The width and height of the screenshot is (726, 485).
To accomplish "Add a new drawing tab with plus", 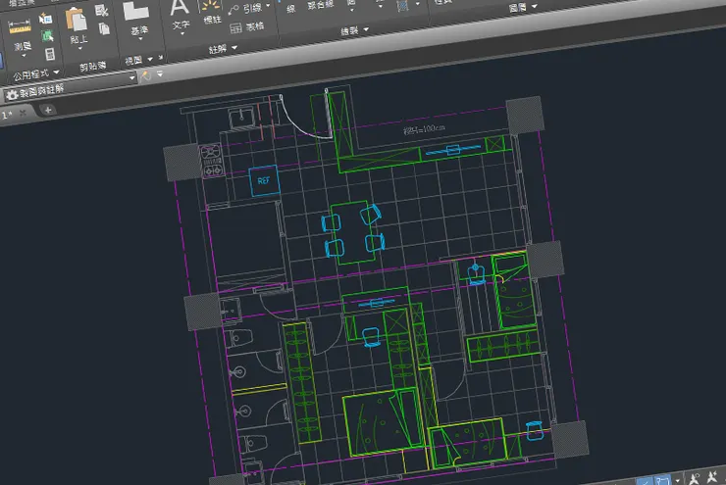I will point(48,110).
